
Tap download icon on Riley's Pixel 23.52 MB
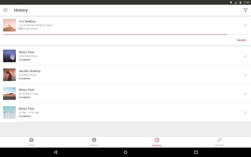245,56
